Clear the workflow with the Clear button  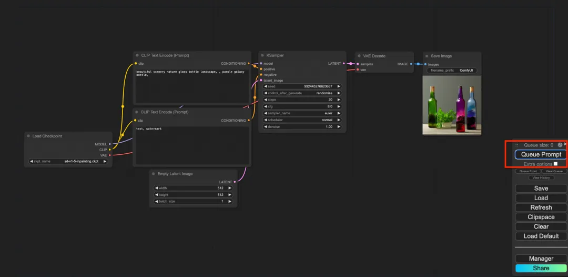tap(541, 226)
